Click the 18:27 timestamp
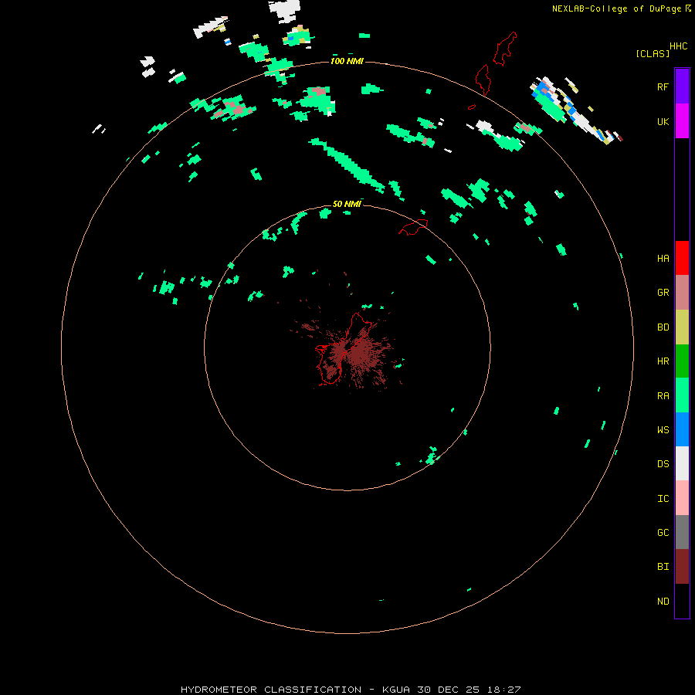 click(503, 690)
